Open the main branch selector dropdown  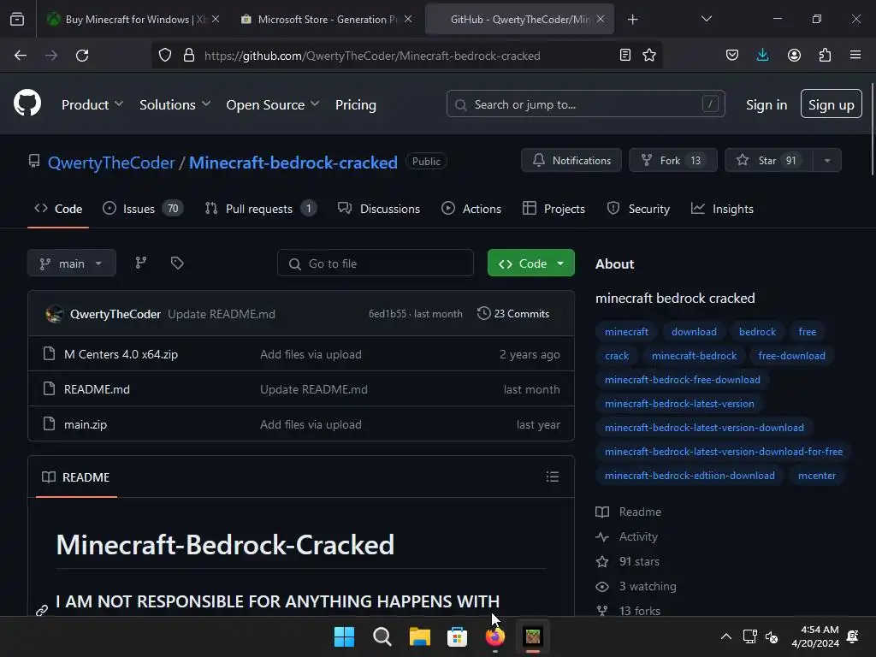[72, 263]
